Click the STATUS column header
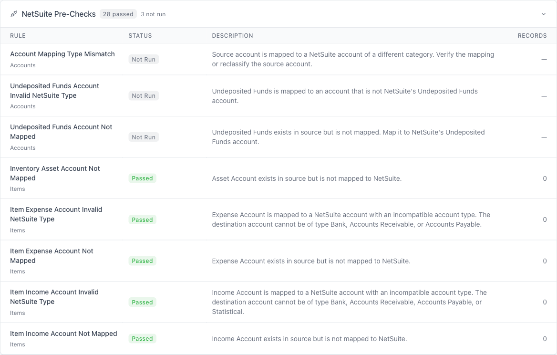 coord(140,35)
